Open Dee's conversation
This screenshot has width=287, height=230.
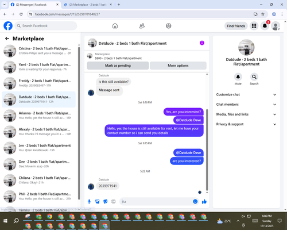[38, 164]
